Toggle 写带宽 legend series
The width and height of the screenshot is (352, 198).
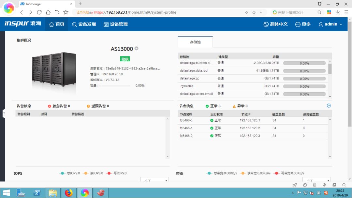pyautogui.click(x=289, y=173)
